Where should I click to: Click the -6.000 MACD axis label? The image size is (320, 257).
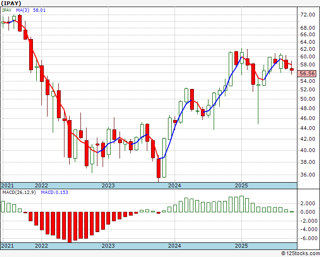308,238
